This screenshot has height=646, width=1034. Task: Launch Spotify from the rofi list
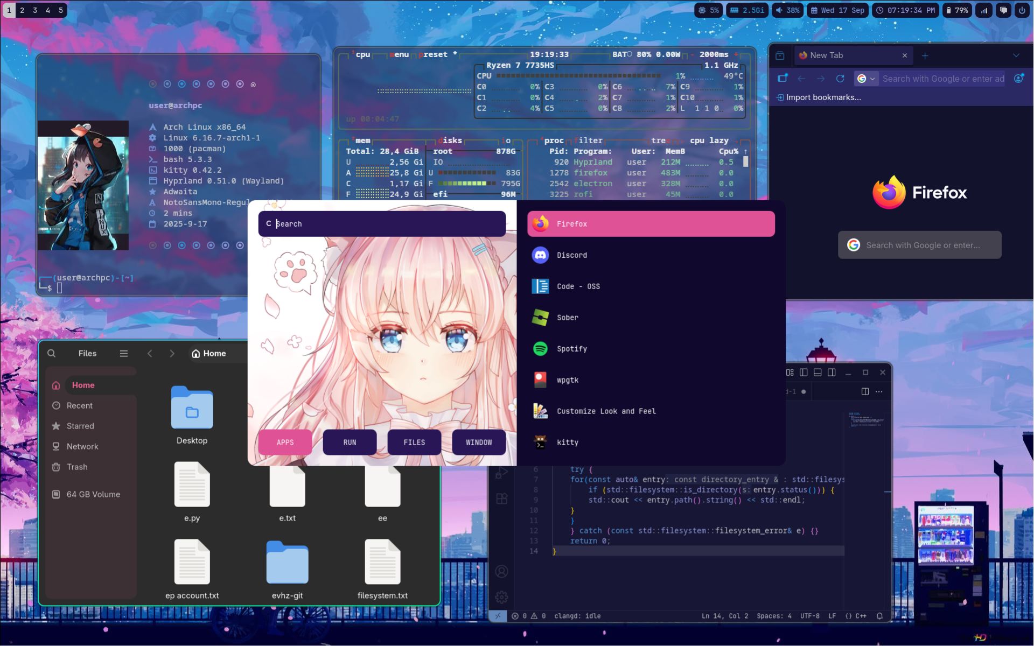click(x=651, y=349)
